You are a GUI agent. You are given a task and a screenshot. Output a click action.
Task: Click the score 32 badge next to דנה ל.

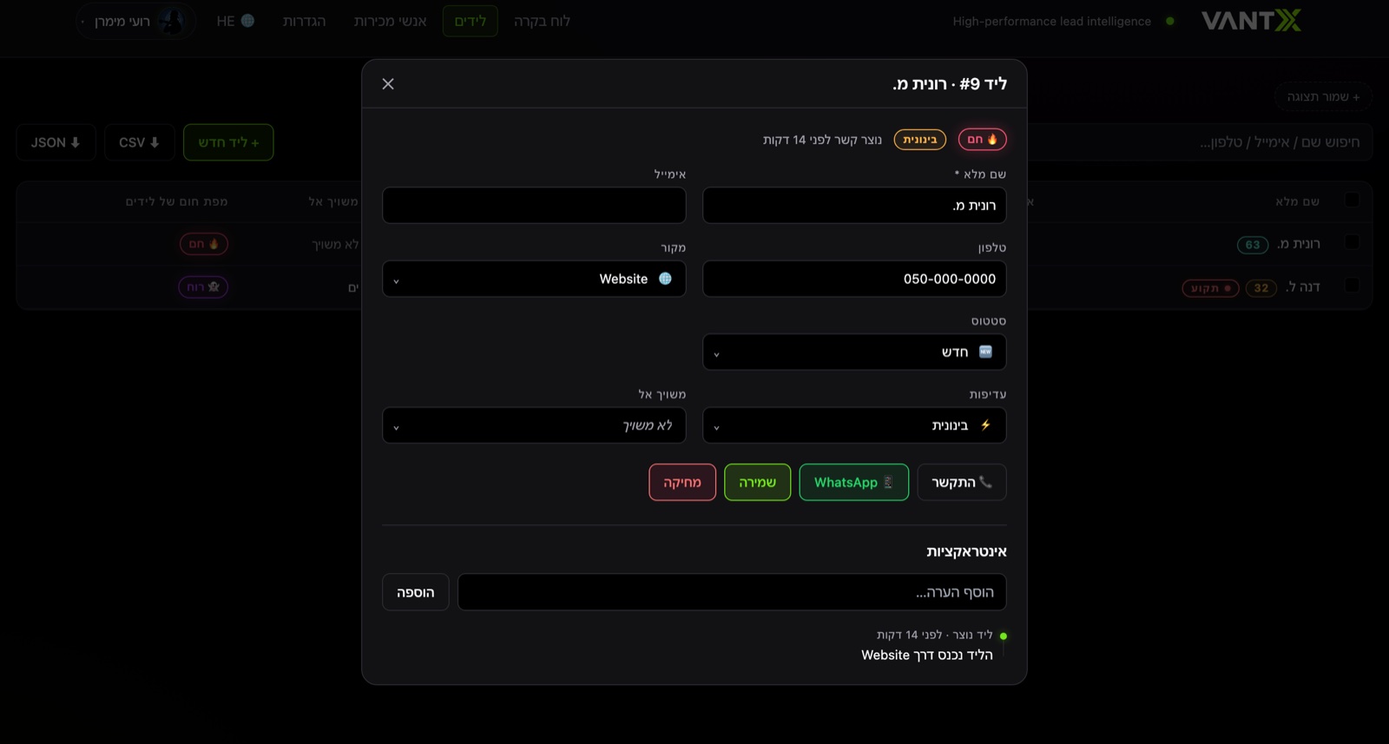(1261, 287)
